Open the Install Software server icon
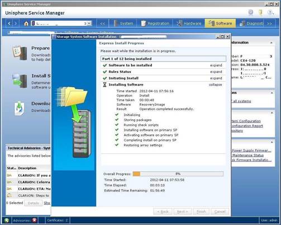Image resolution: width=281 pixels, height=225 pixels. 20,81
